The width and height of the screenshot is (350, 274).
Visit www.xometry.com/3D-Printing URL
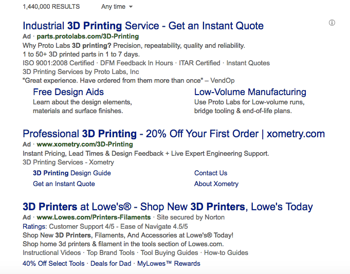pos(85,144)
